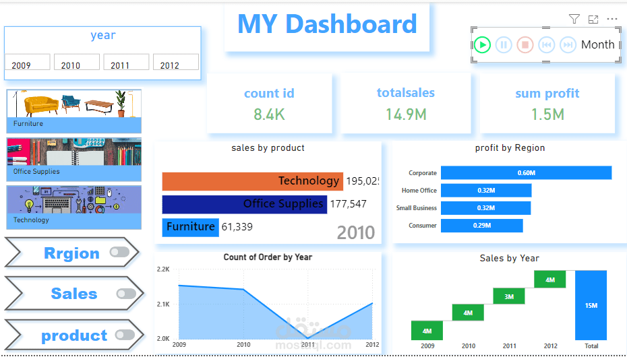Open the visual filter funnel icon

[x=574, y=19]
